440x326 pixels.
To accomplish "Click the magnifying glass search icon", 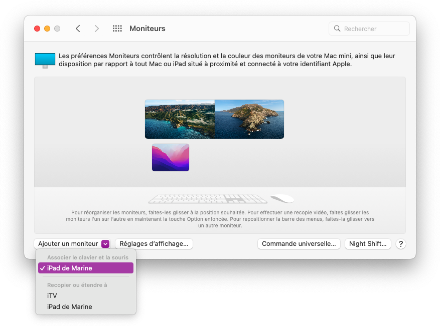I will pos(337,29).
